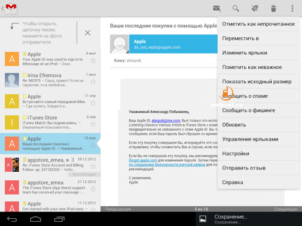Viewport: 302px width, 226px height.
Task: Tap Android recent apps button
Action: point(59,219)
